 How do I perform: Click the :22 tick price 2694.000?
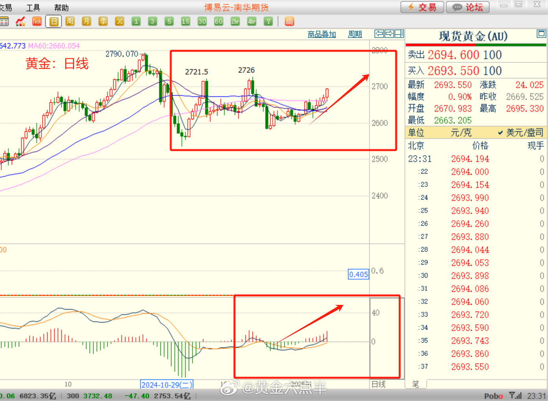click(x=470, y=172)
